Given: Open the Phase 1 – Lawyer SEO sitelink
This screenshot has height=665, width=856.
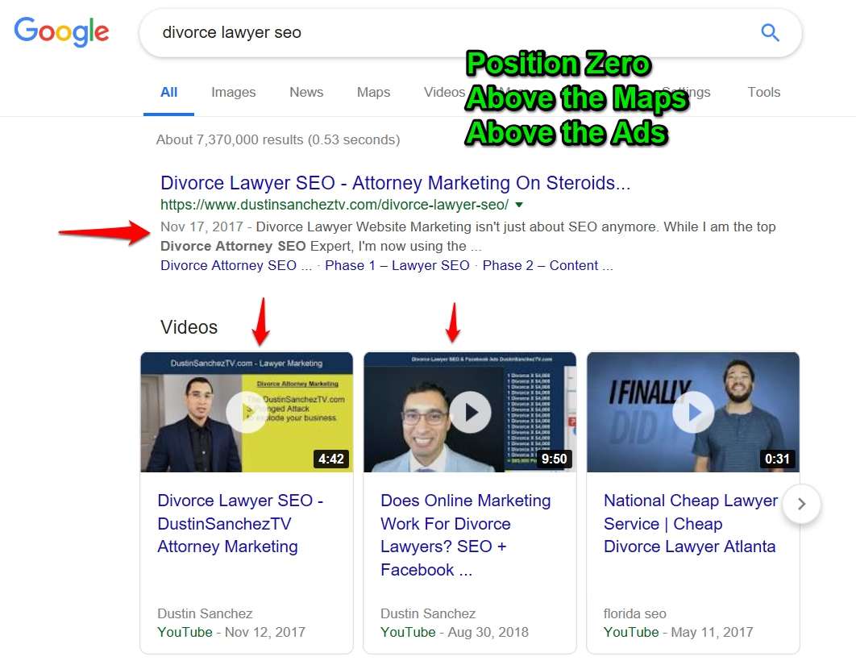Looking at the screenshot, I should [x=397, y=265].
